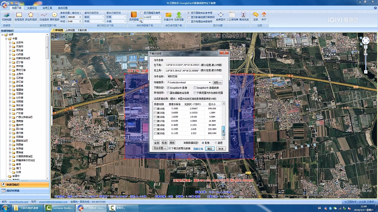Switch to the 实用工具 ribbon tab
The image size is (378, 212).
coord(47,8)
